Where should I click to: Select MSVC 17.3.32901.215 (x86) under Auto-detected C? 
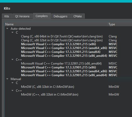(x=59, y=44)
